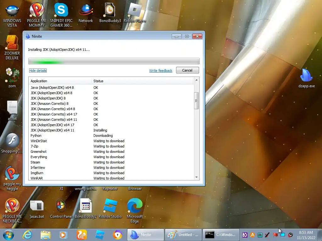Launch Roblox Studio desktop shortcut

[110, 209]
